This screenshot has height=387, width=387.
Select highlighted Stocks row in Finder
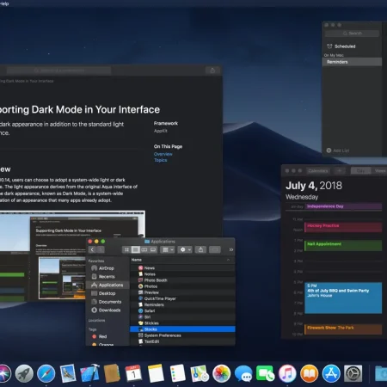point(182,329)
